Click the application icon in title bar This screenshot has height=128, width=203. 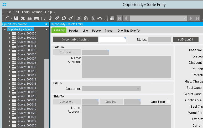pos(4,4)
